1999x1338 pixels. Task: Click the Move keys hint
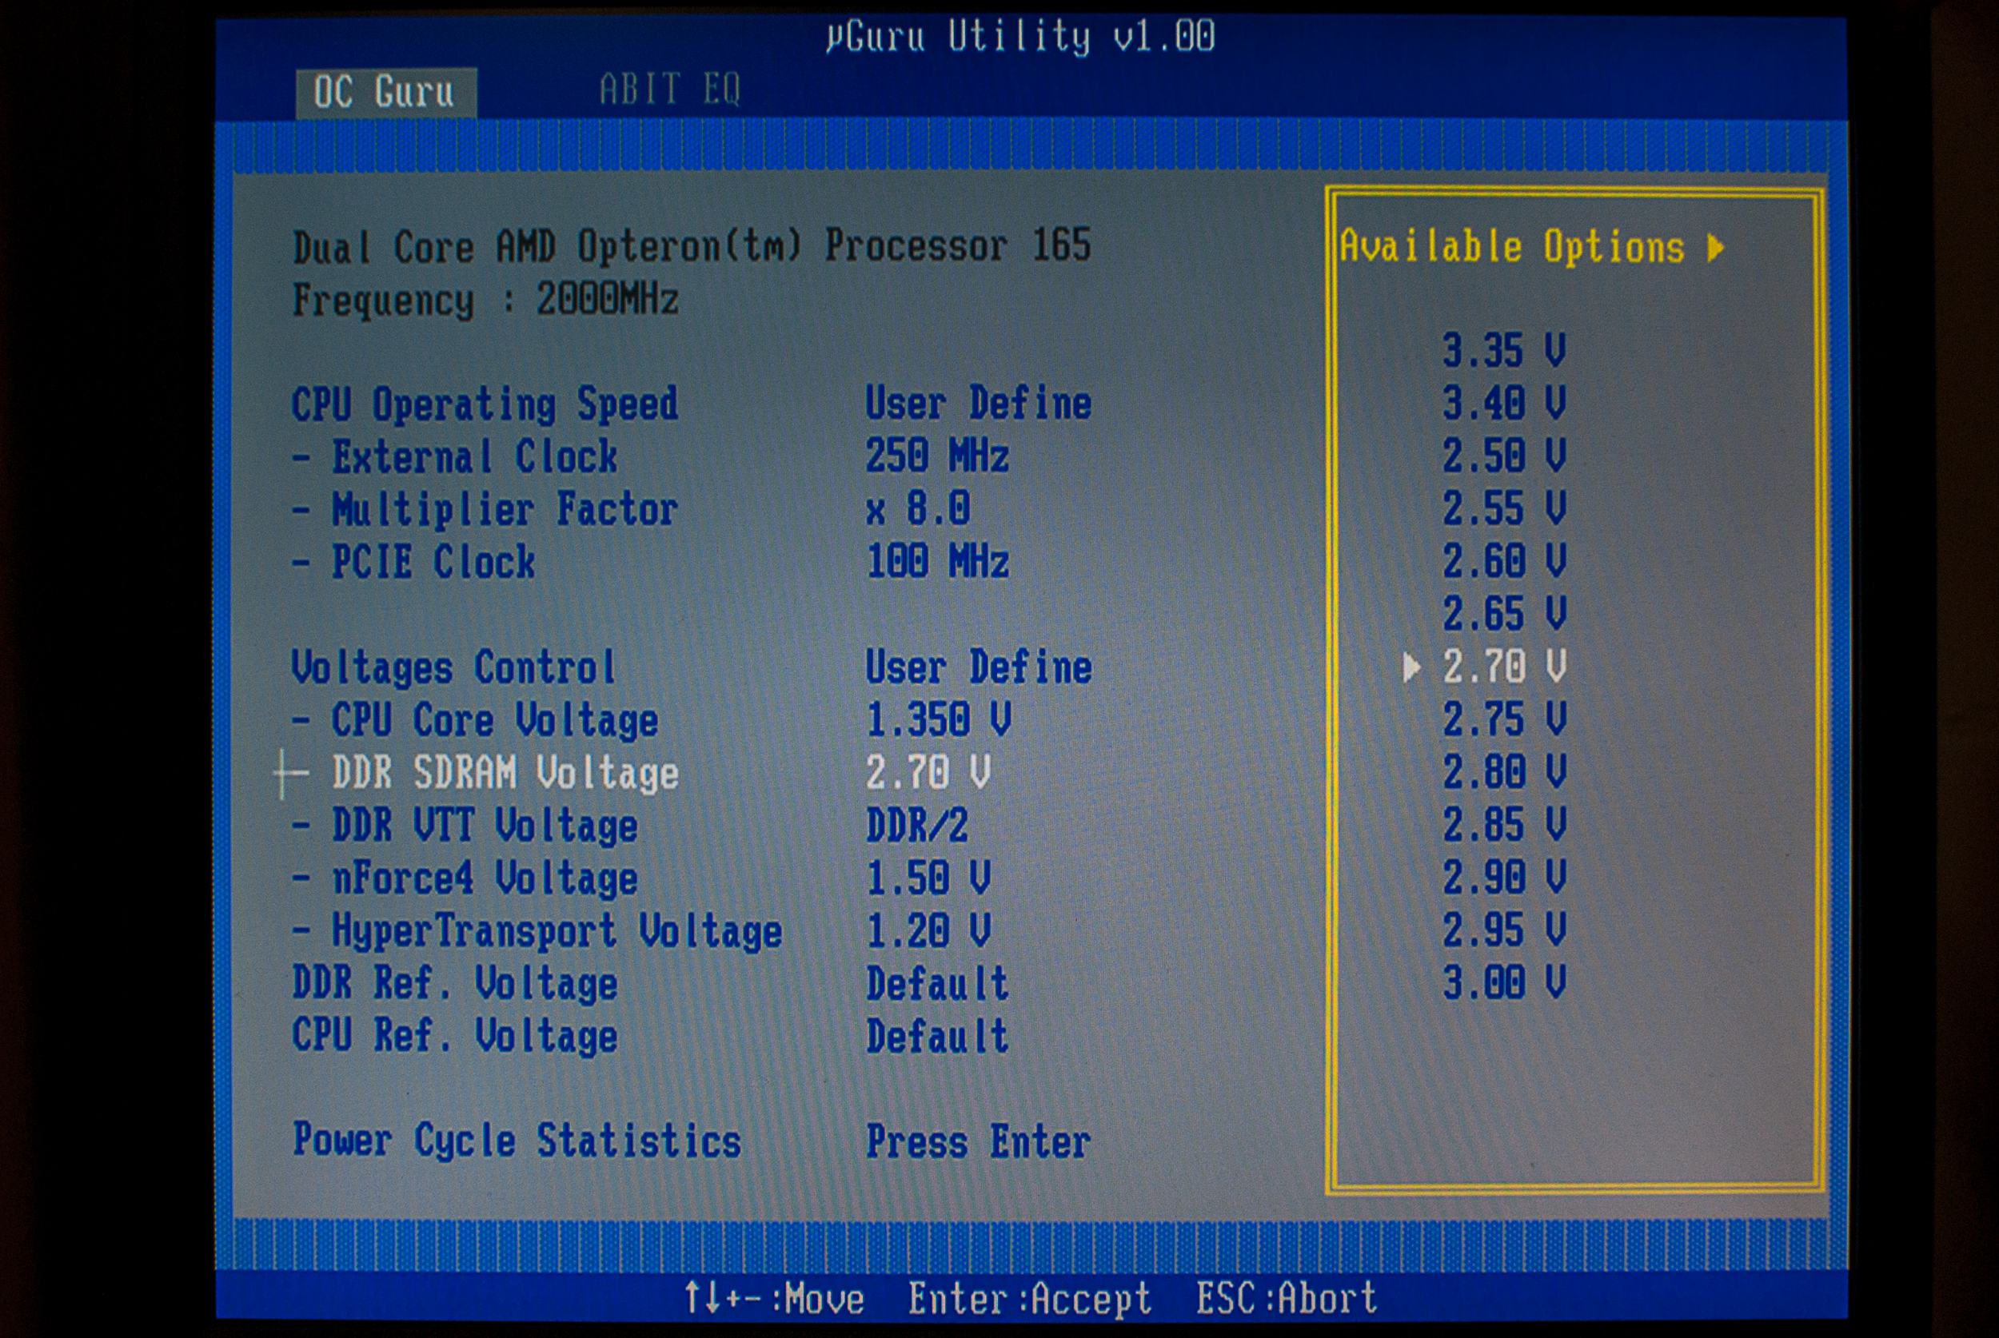tap(773, 1299)
